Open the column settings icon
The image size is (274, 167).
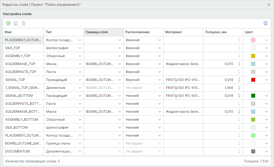click(266, 23)
